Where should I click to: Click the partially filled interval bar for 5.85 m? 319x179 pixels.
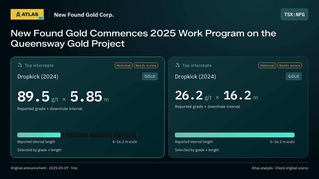coord(77,135)
